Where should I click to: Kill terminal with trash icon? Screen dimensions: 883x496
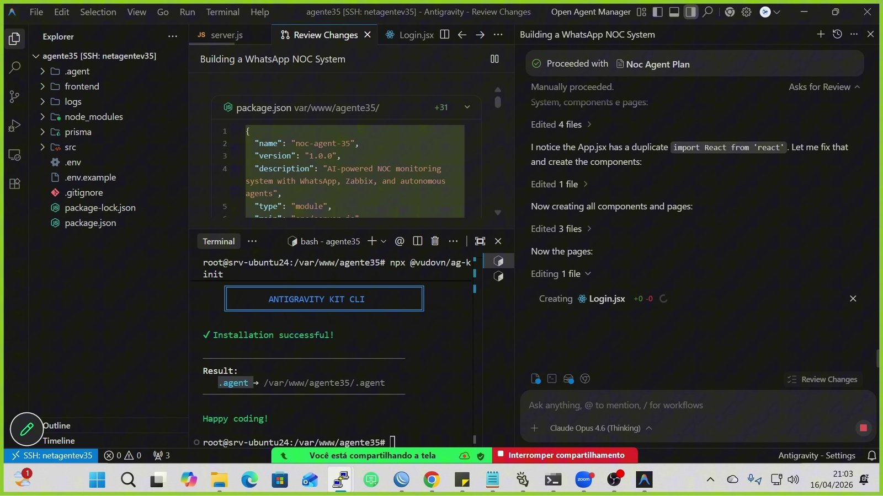tap(435, 241)
